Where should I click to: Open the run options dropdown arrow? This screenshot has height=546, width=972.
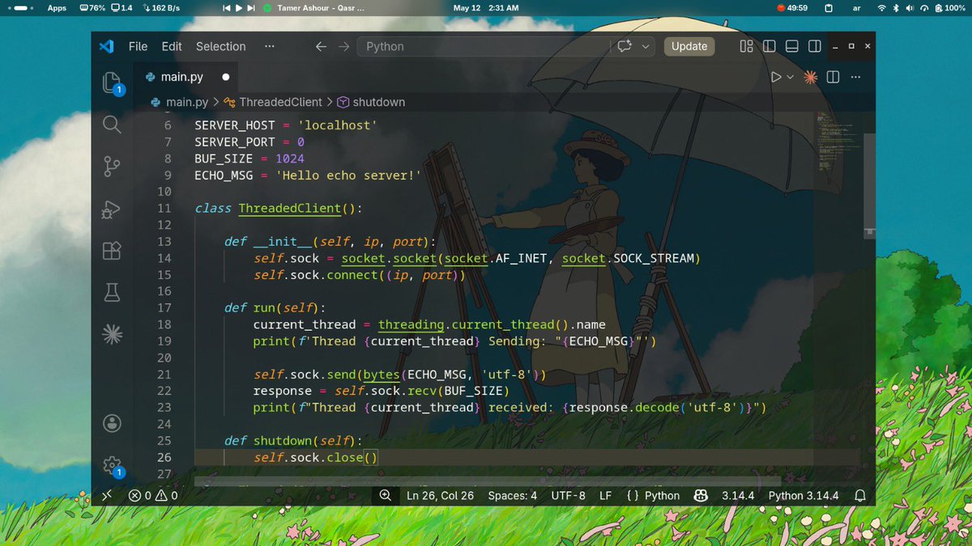tap(790, 77)
